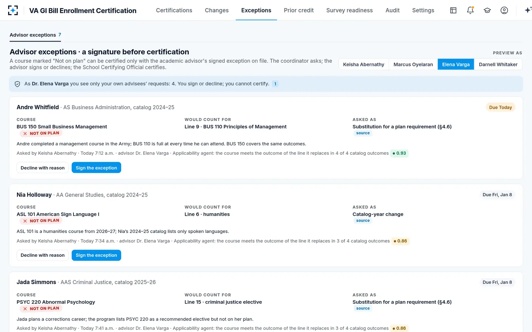Click the X icon beside ASL 101's Not on plan
Viewport: 532px width, 332px height.
point(25,221)
